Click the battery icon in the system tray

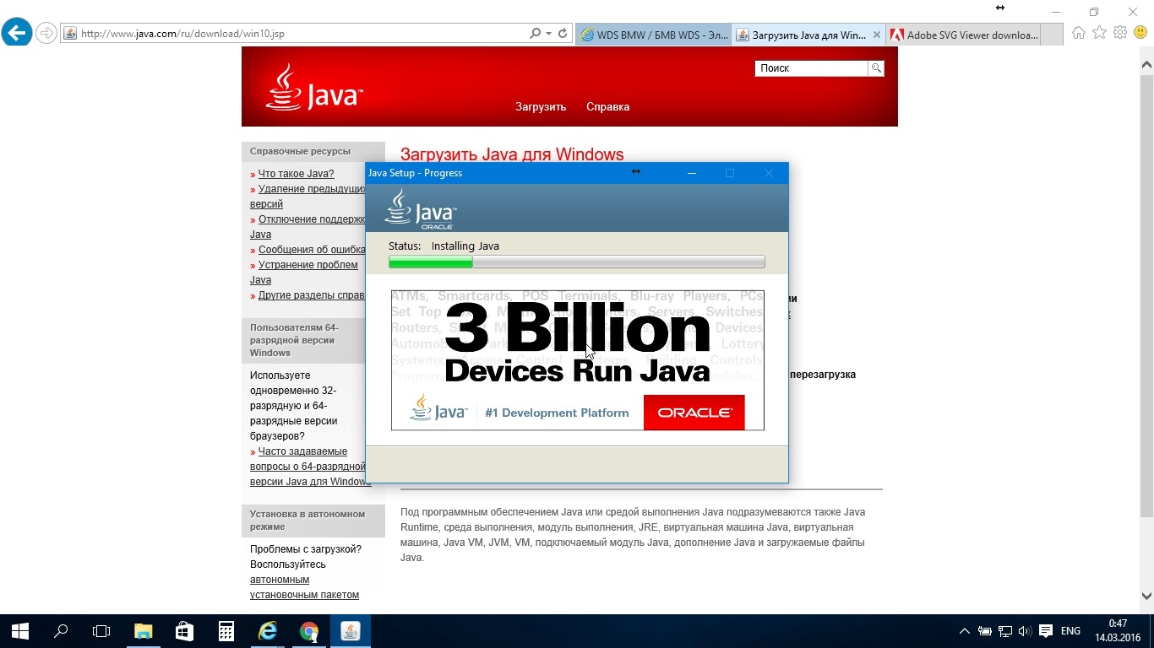(x=985, y=631)
